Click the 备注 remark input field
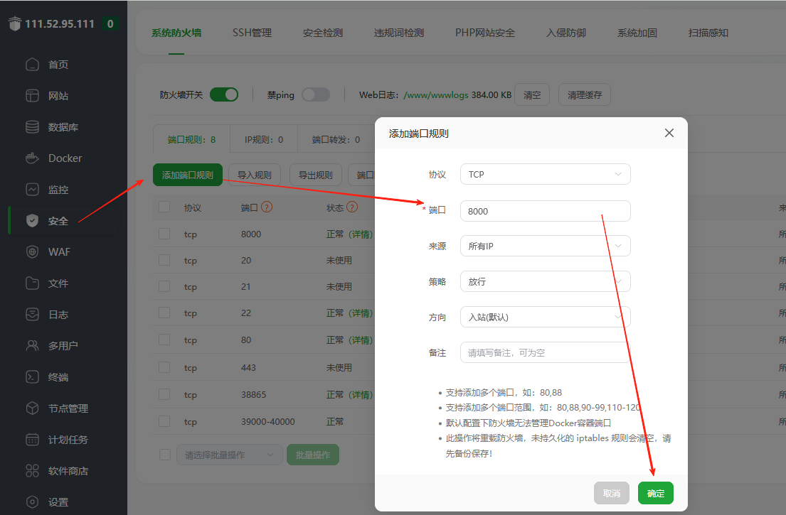 [x=545, y=352]
